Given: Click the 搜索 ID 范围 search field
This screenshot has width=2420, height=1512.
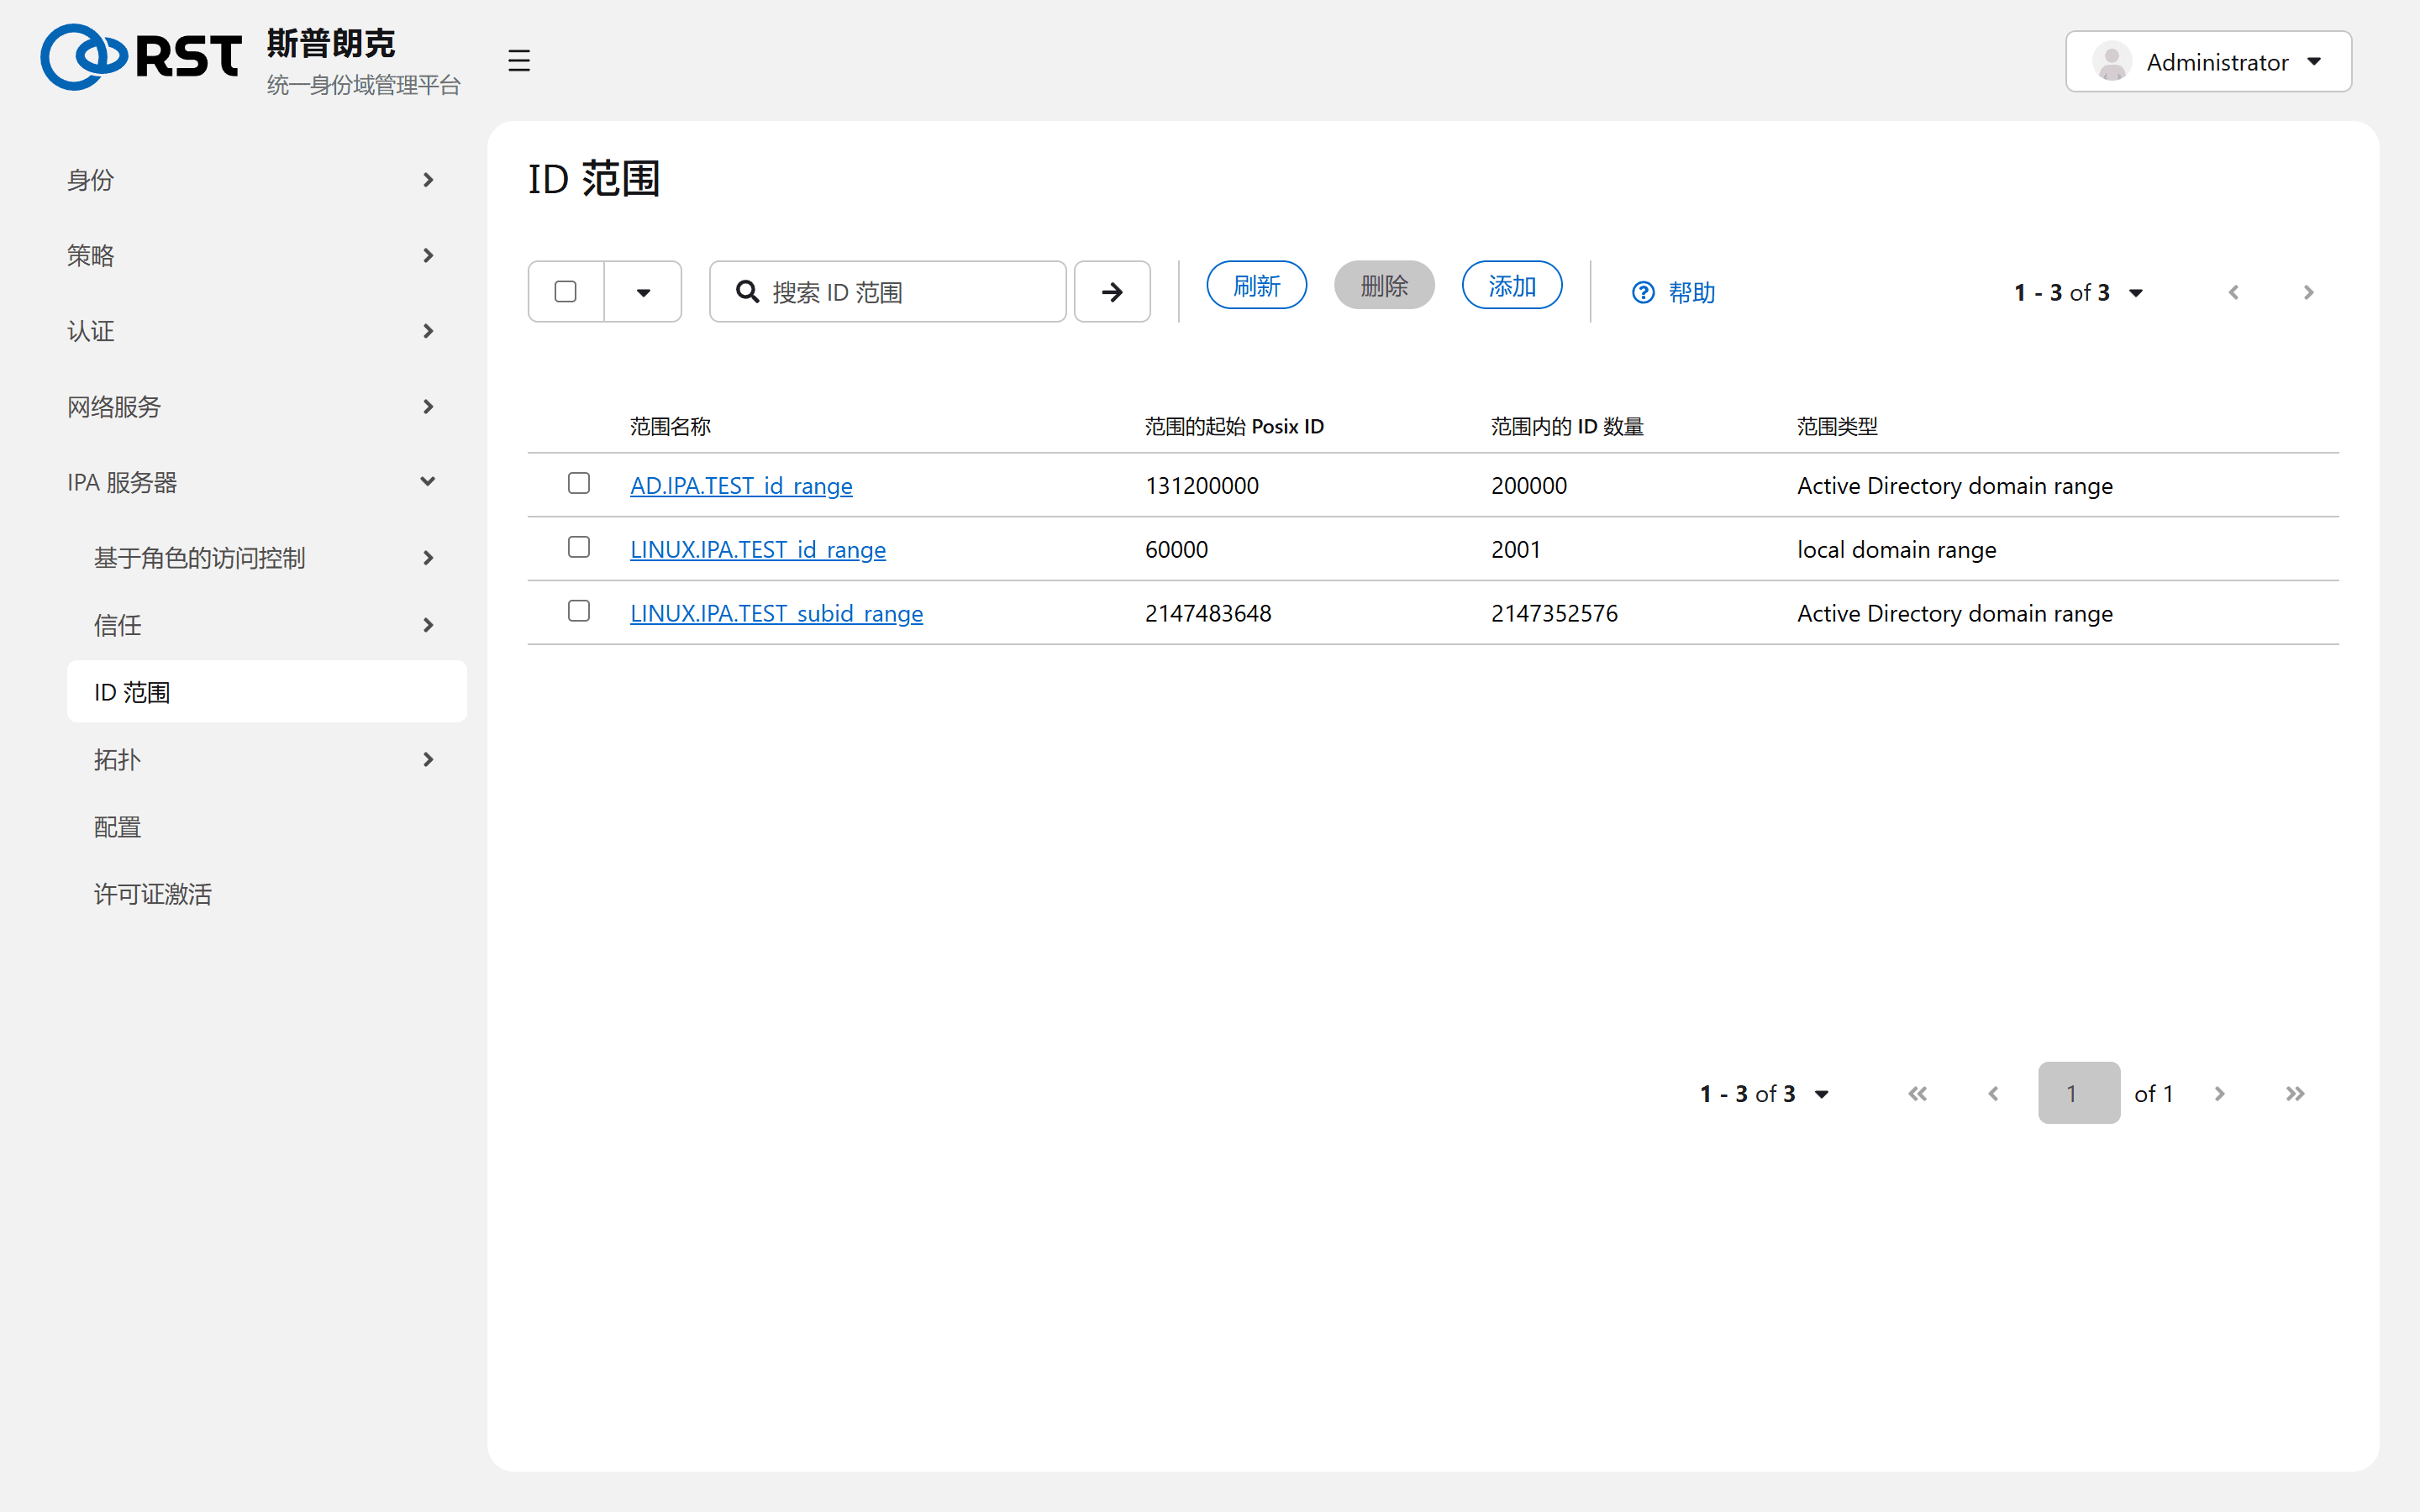Looking at the screenshot, I should 887,292.
